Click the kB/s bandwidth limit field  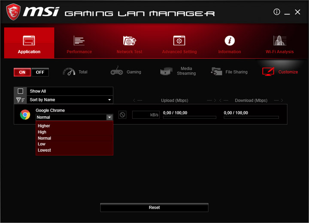[146, 115]
